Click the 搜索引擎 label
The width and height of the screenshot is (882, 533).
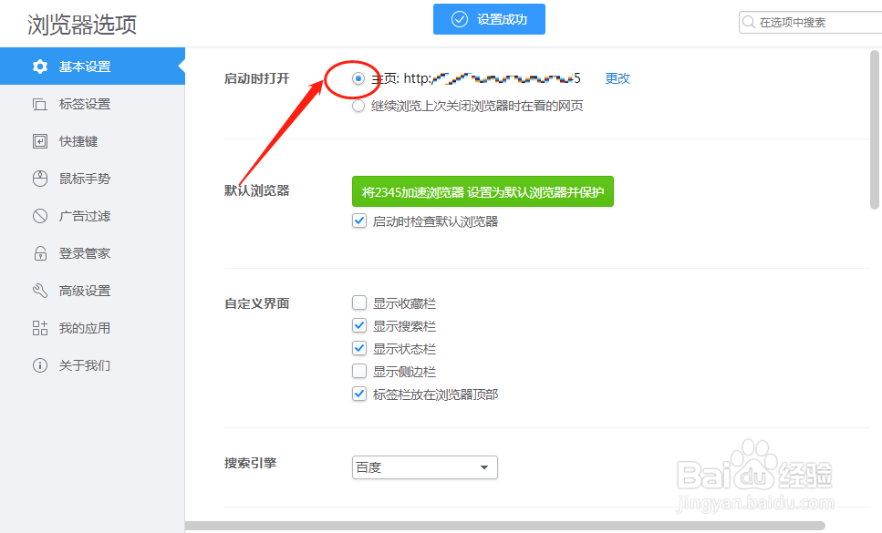[250, 463]
